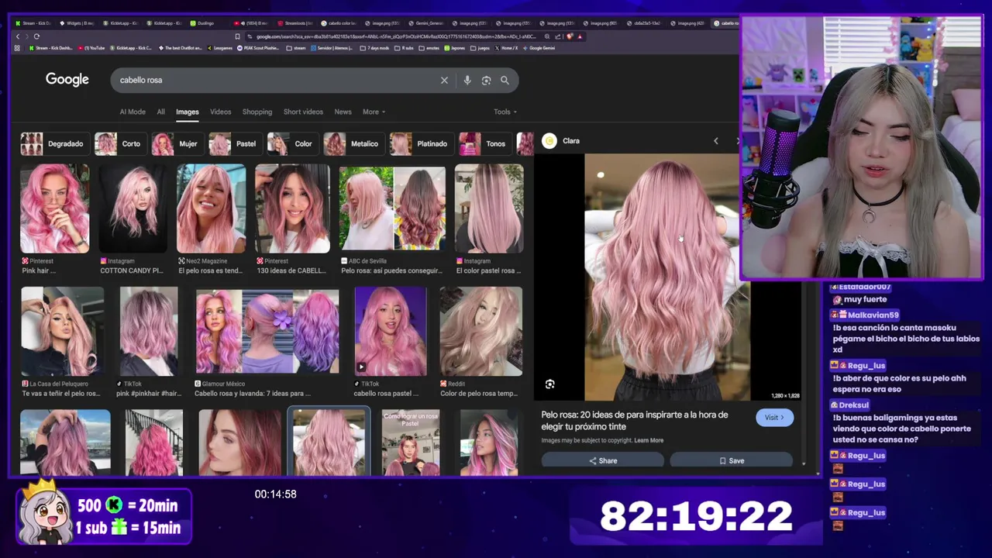Click the 'cabello rosa' search input field
The height and width of the screenshot is (558, 992).
tap(275, 80)
